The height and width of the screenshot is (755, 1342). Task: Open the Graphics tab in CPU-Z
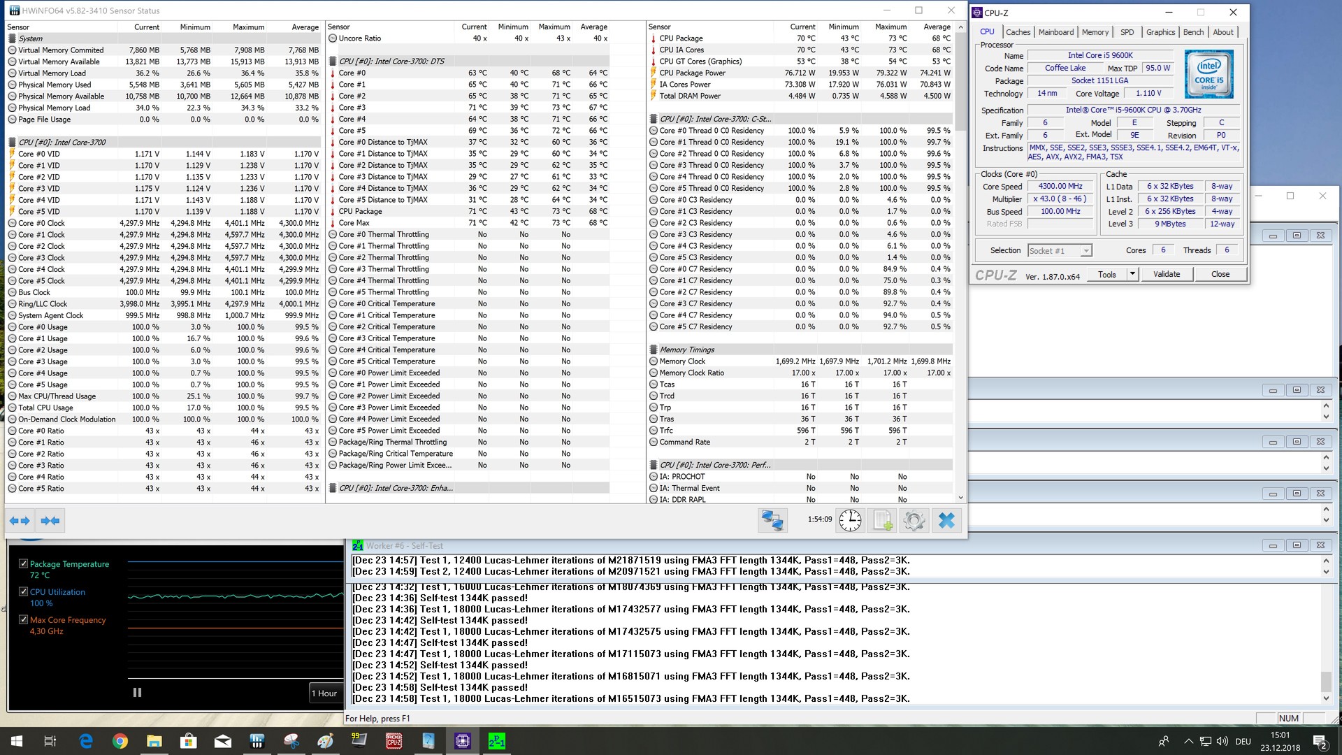pos(1160,32)
